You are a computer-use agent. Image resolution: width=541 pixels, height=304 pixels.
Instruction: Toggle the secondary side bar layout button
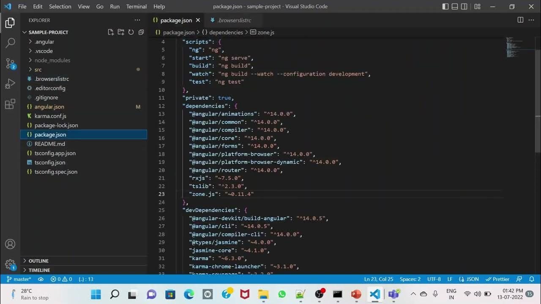[464, 6]
